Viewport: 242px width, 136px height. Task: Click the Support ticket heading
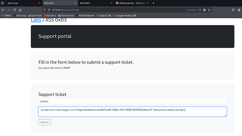[x=52, y=94]
